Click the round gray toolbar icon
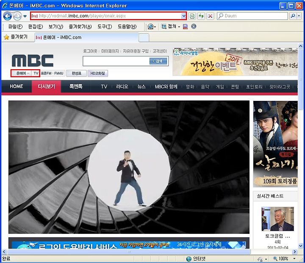 pyautogui.click(x=194, y=26)
